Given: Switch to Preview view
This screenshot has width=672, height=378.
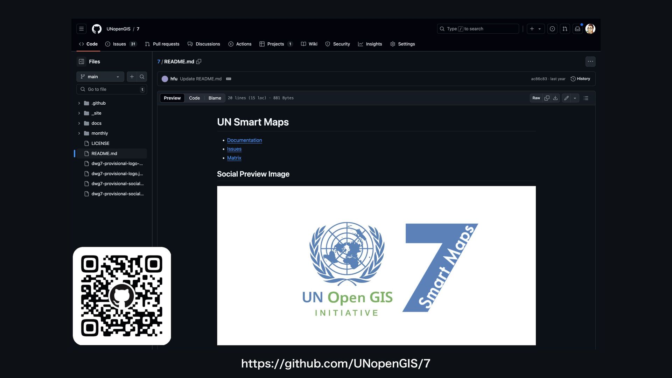Looking at the screenshot, I should [x=172, y=98].
